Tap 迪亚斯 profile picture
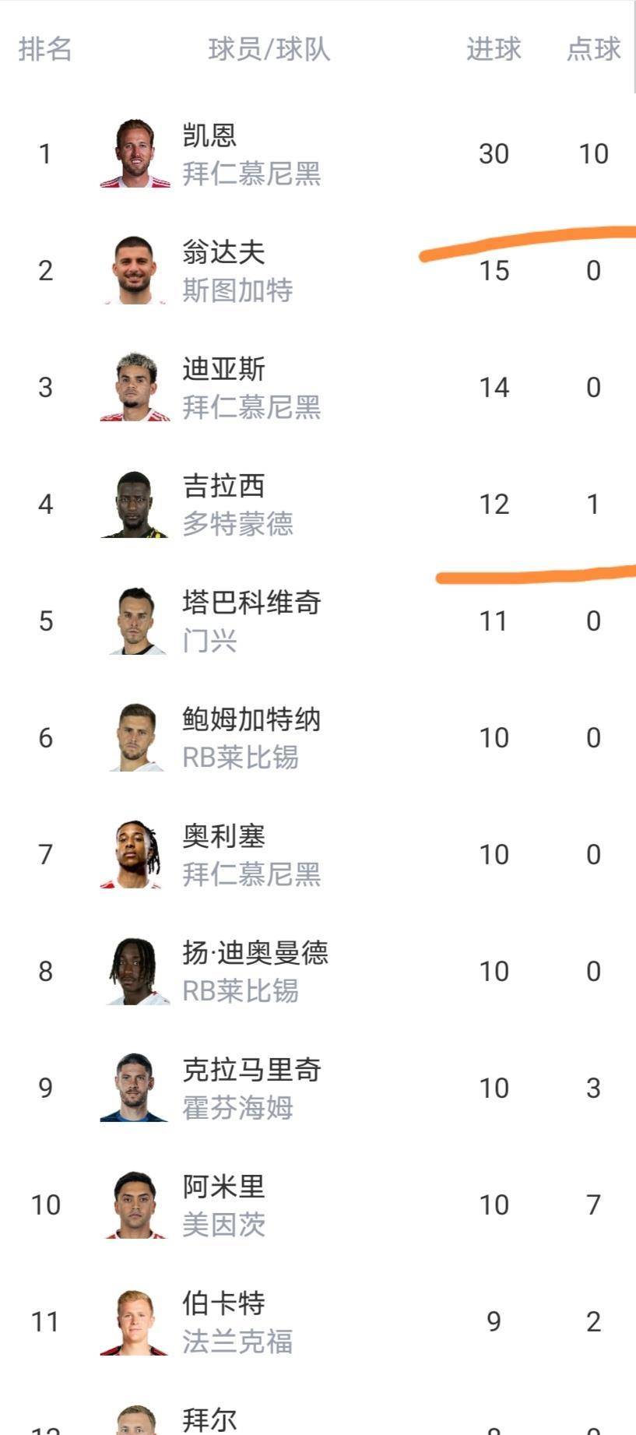The image size is (636, 1435). click(x=135, y=387)
